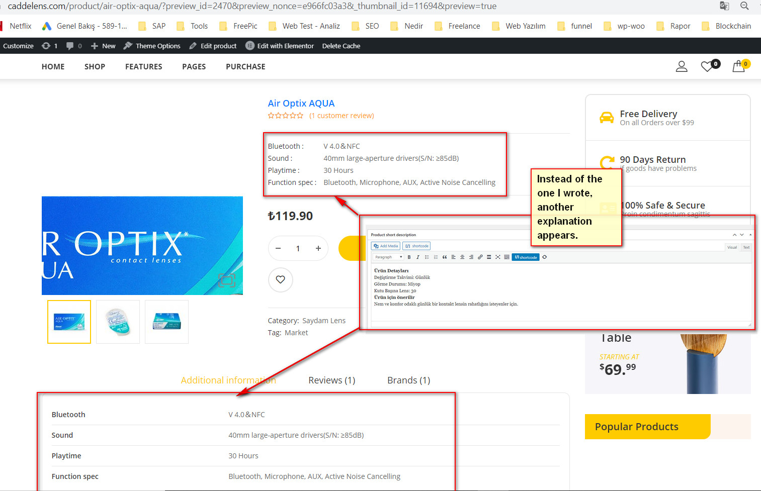Align text right in editor
The width and height of the screenshot is (761, 491).
tap(471, 257)
